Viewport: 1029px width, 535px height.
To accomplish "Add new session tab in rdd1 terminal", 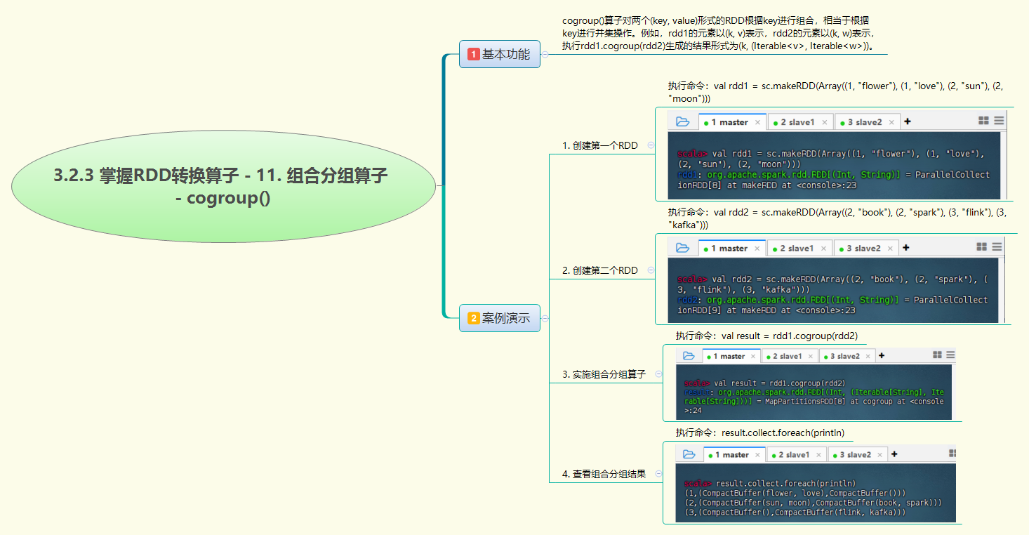I will 908,121.
